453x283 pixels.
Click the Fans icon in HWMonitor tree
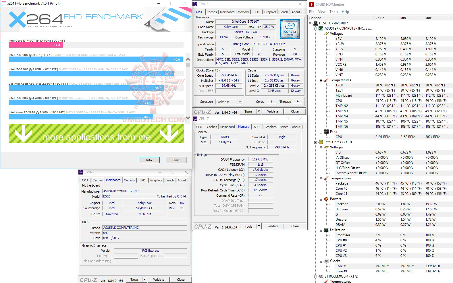point(326,132)
